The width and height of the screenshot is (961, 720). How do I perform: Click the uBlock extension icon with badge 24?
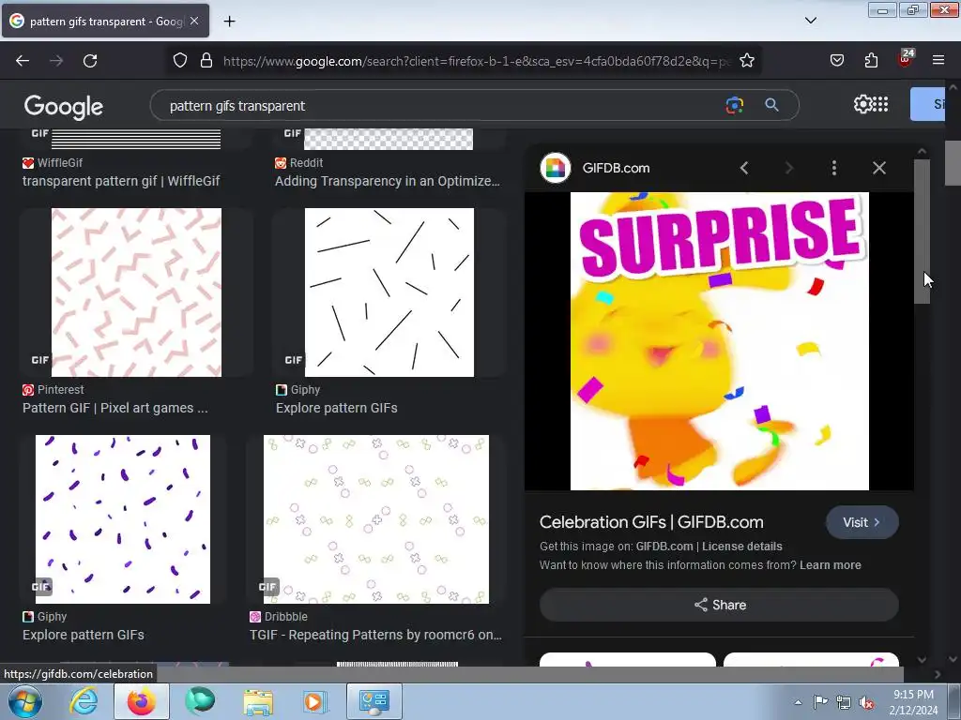[906, 59]
